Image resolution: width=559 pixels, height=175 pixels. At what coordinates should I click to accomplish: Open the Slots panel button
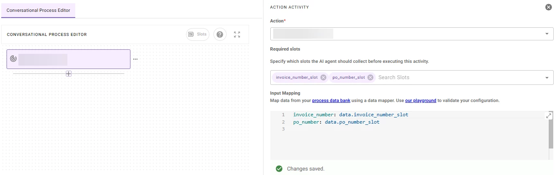coord(198,35)
